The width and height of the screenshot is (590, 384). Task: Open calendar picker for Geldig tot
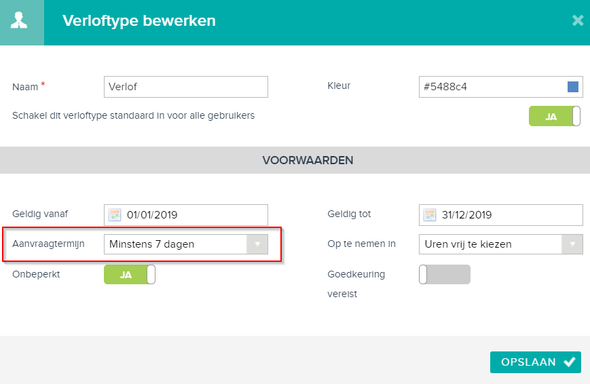point(430,215)
